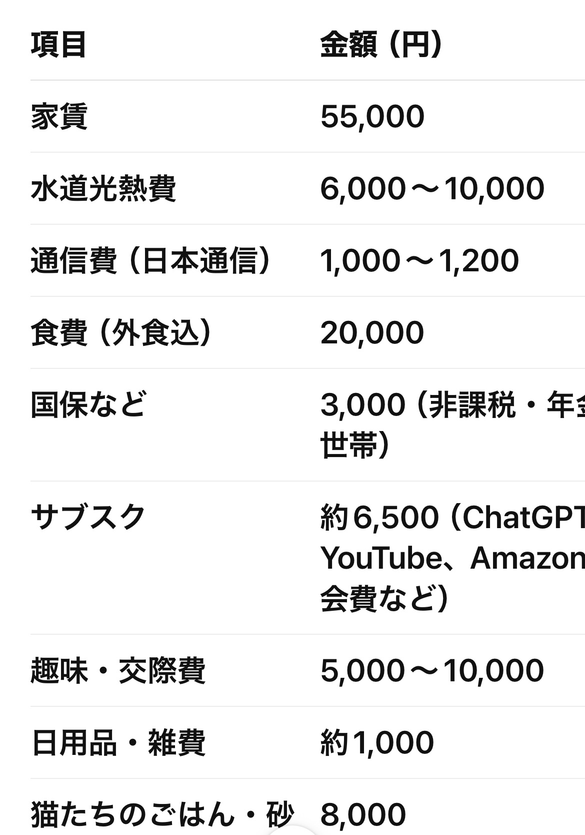Tap the 55,000 rent amount

coord(372,116)
